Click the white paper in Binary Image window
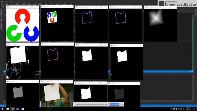This screenshot has height=111, width=197. coord(18,55)
